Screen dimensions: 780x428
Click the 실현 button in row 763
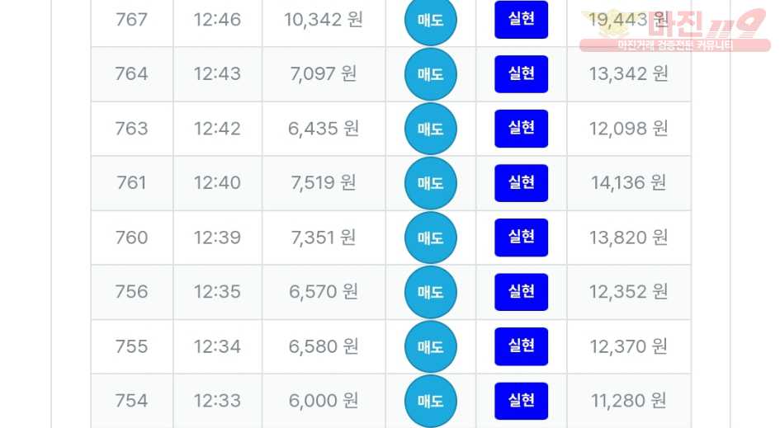pyautogui.click(x=521, y=128)
